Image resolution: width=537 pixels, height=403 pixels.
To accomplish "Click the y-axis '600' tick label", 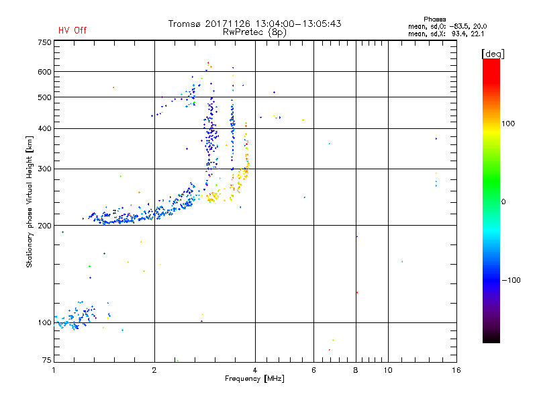I will [44, 72].
